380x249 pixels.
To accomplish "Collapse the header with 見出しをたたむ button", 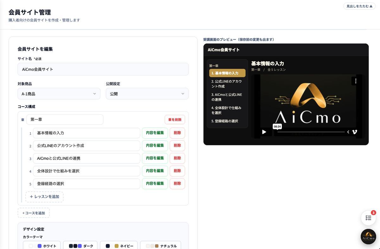I will (x=359, y=6).
